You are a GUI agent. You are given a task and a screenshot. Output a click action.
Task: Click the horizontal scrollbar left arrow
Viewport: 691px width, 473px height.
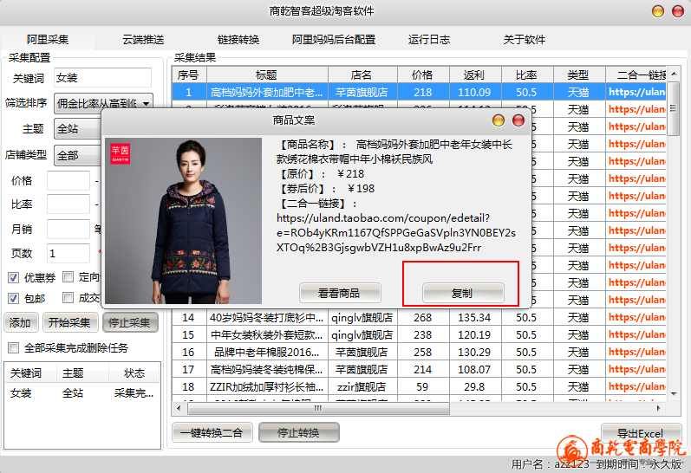(178, 408)
